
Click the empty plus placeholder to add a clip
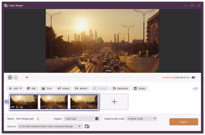point(114,102)
